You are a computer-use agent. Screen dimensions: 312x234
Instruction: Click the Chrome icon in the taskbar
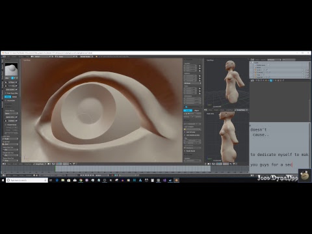tap(81, 180)
